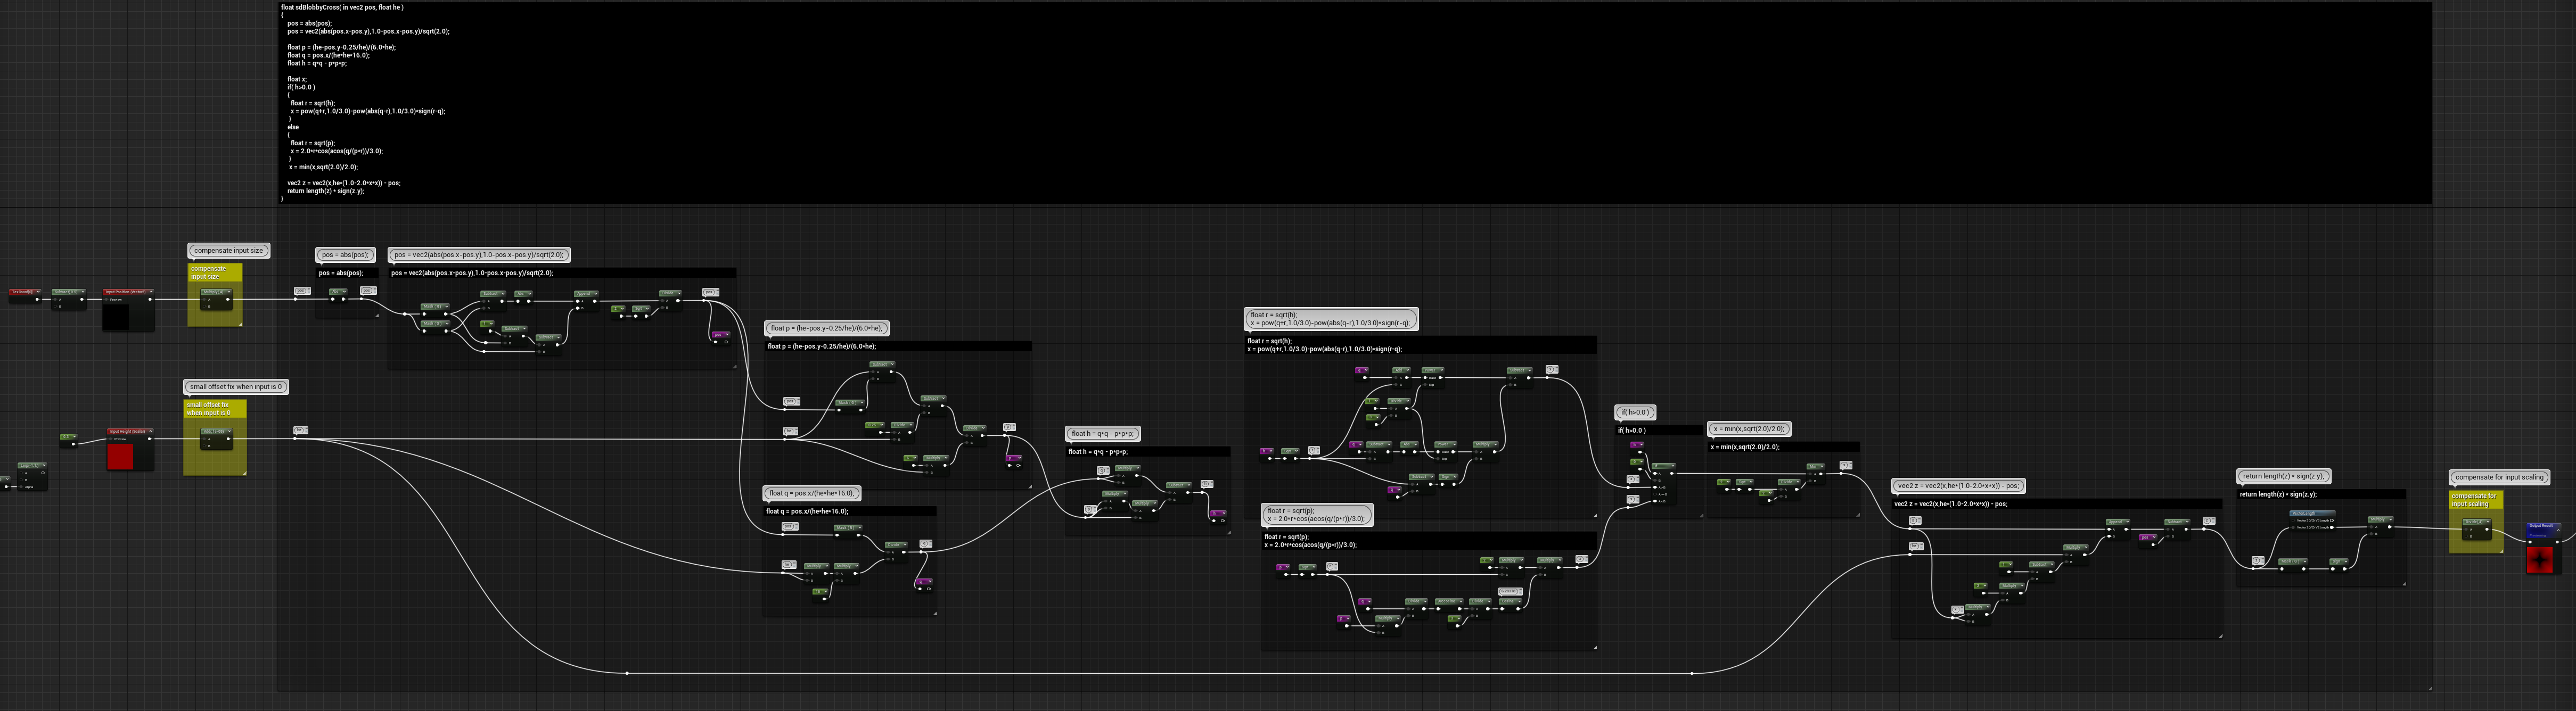Collapse the Input Height node preview arrow
This screenshot has height=711, width=2576.
[151, 432]
